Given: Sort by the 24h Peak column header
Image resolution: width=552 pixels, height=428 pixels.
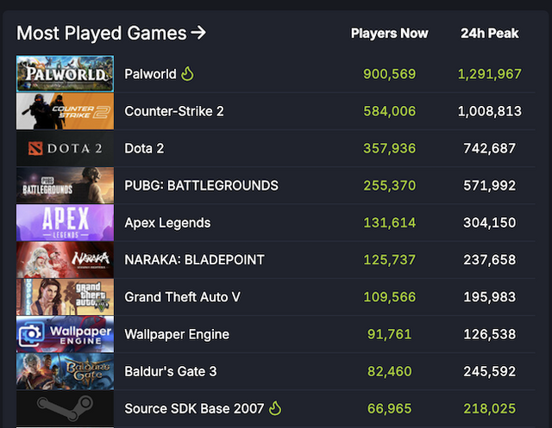Looking at the screenshot, I should (x=489, y=34).
